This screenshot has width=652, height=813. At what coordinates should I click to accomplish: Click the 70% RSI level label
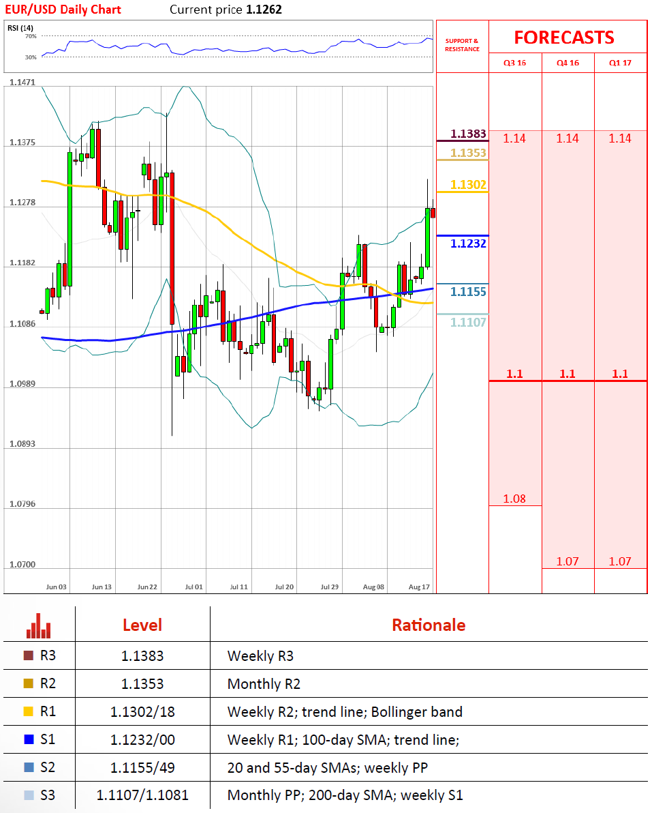click(x=31, y=36)
